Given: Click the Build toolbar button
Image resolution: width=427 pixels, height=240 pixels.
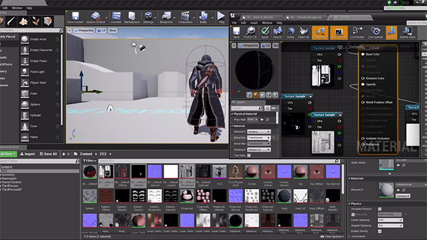Looking at the screenshot, I should [x=203, y=17].
